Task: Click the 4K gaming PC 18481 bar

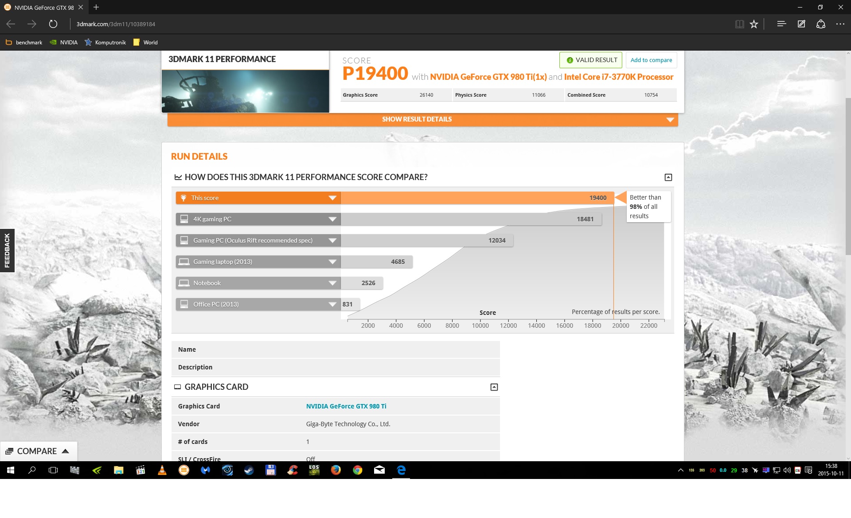Action: (x=471, y=219)
